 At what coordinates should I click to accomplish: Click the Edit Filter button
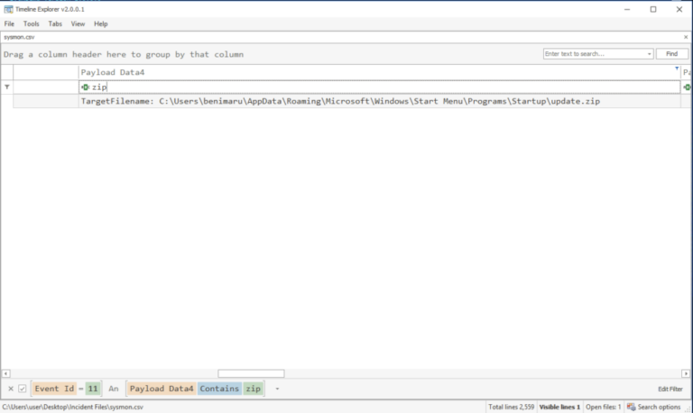coord(670,389)
